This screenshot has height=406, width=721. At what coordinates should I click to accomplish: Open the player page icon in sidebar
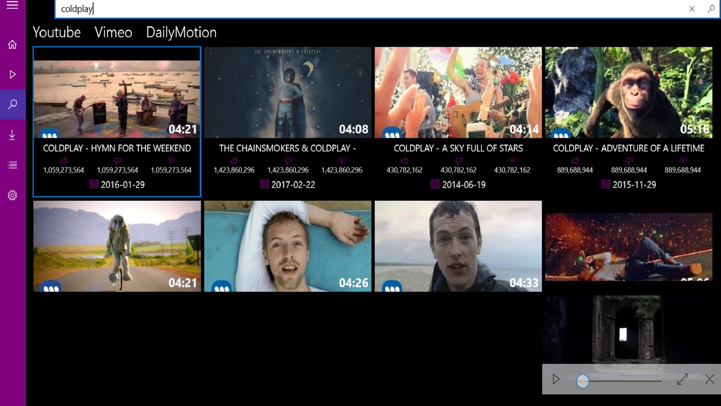[12, 74]
